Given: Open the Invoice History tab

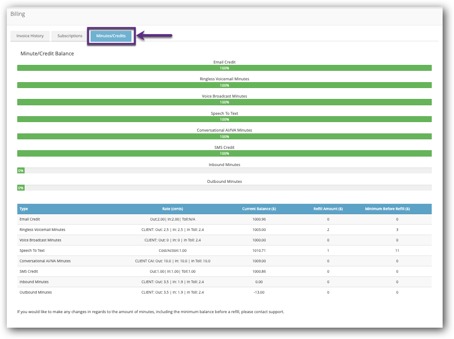Looking at the screenshot, I should point(30,36).
